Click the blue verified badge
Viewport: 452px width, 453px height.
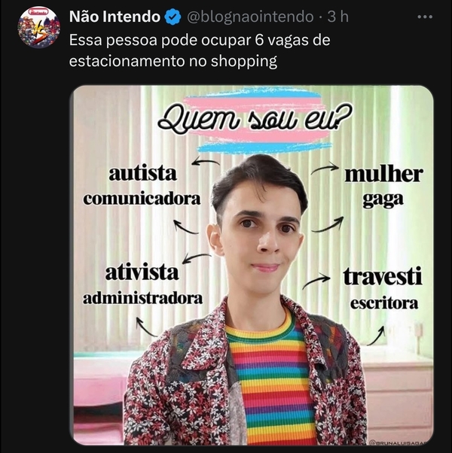tap(173, 17)
